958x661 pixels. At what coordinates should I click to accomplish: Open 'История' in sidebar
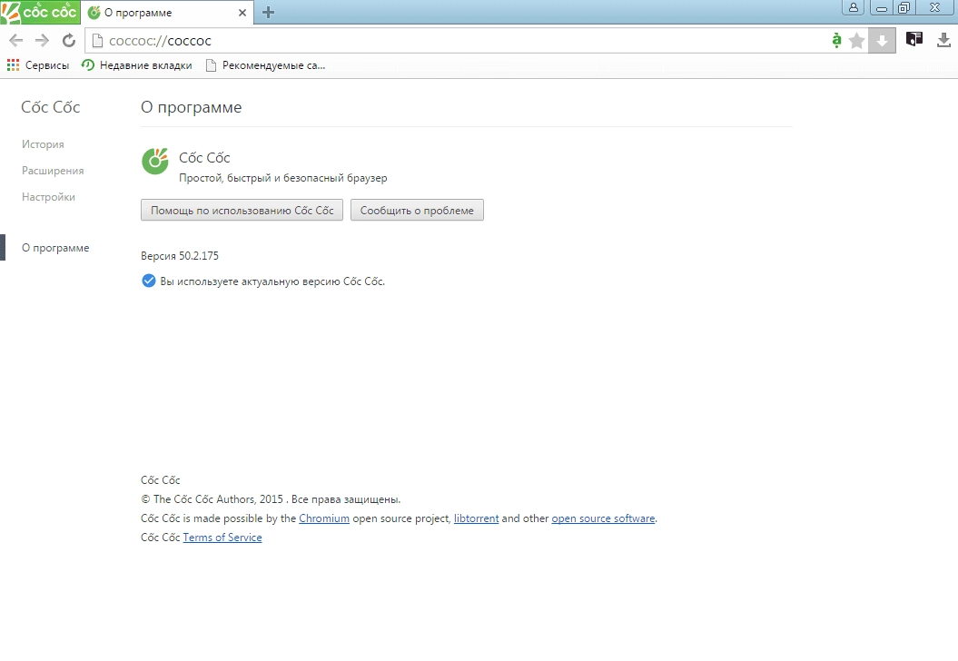[x=43, y=144]
